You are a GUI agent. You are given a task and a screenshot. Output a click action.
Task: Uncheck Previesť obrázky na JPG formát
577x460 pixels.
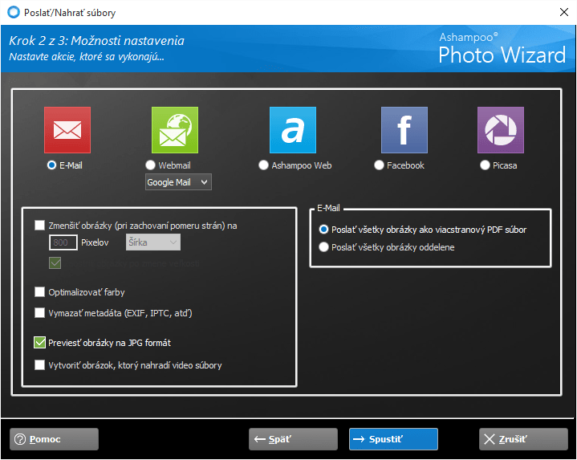40,343
